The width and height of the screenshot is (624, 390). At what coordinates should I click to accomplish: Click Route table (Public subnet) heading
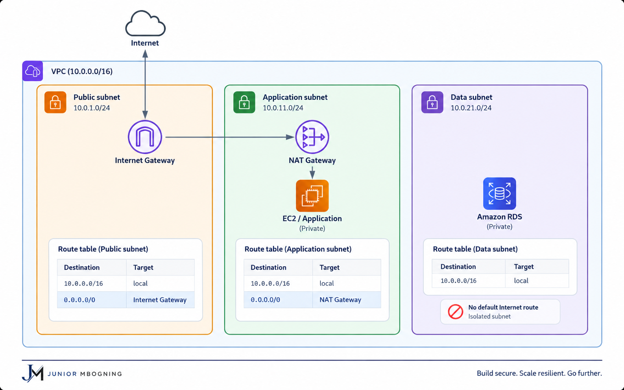(x=103, y=249)
